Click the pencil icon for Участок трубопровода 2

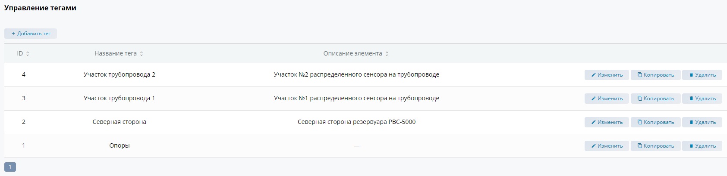pyautogui.click(x=594, y=75)
